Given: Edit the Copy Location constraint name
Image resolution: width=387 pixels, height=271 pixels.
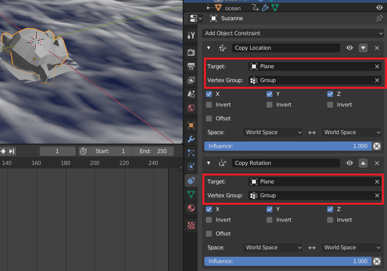Looking at the screenshot, I should [286, 48].
